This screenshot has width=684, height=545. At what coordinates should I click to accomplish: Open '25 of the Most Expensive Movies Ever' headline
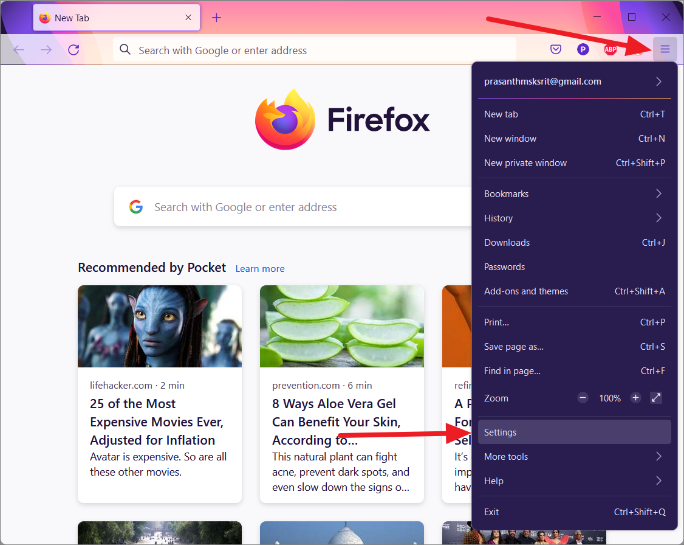click(x=157, y=422)
